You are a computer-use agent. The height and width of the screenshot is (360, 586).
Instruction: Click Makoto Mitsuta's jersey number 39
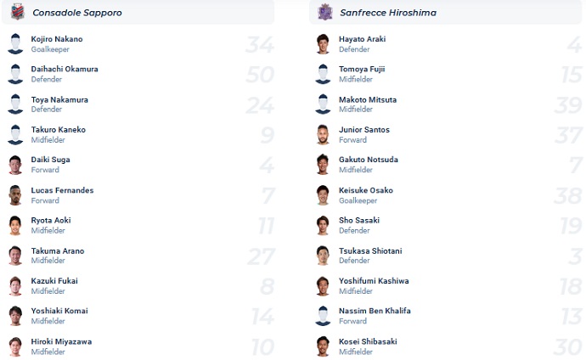pos(568,105)
